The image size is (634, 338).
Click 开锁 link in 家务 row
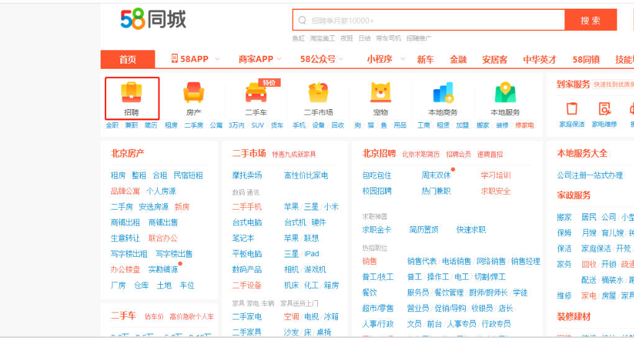pyautogui.click(x=609, y=264)
